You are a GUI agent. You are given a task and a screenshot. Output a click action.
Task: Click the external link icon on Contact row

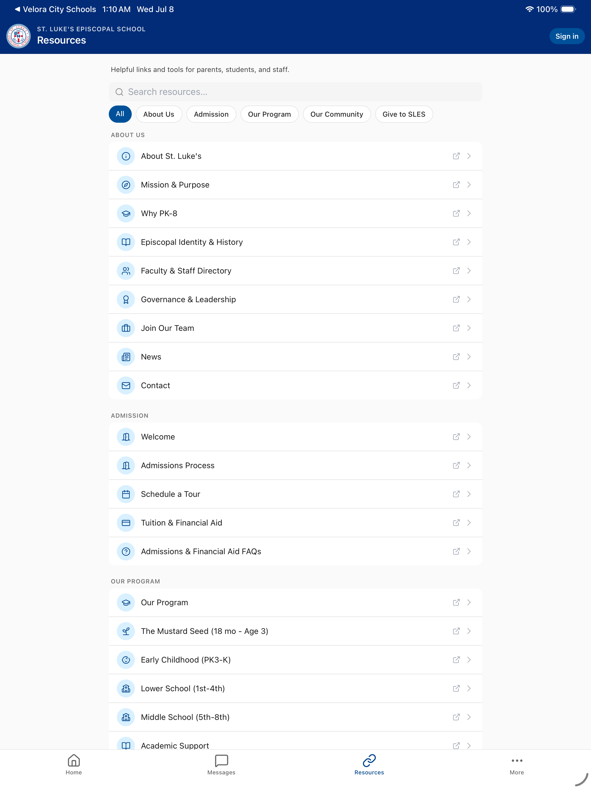coord(456,386)
